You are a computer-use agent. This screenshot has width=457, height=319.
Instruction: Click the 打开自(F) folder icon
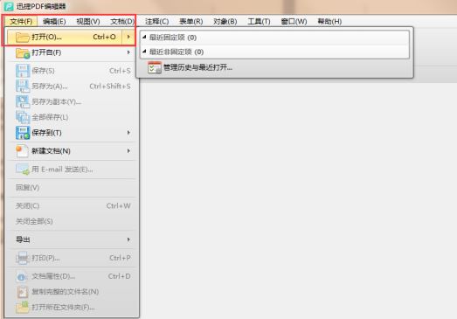click(x=23, y=53)
